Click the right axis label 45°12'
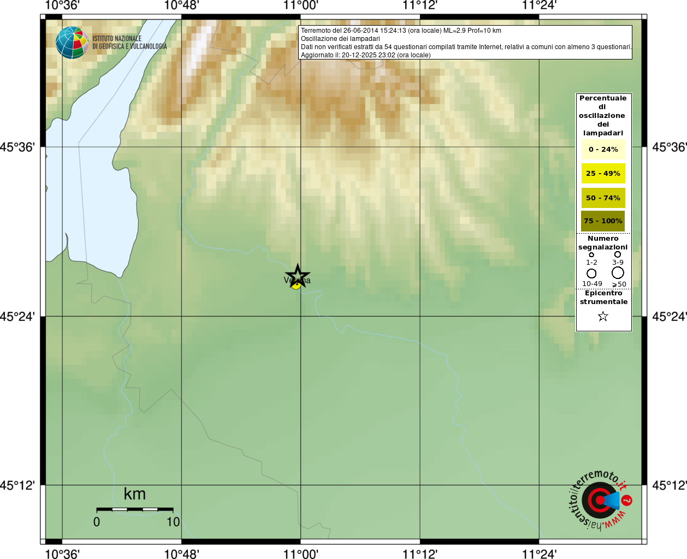Image resolution: width=687 pixels, height=559 pixels. tap(670, 485)
